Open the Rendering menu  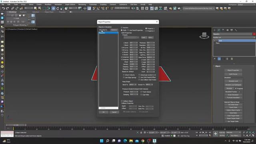tap(82, 4)
